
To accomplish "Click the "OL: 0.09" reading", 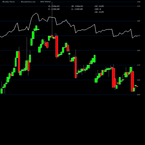I will (x=99, y=12).
